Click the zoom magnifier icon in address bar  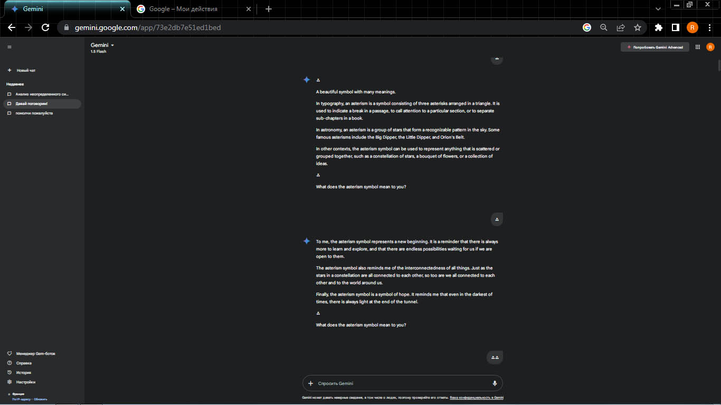[604, 27]
